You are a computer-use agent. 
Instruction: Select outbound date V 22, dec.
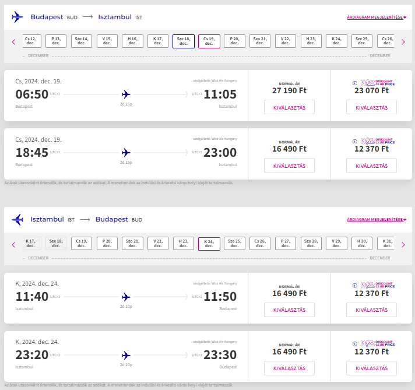286,41
